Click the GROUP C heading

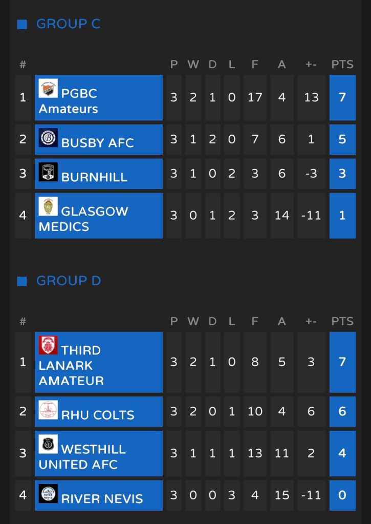pos(68,24)
